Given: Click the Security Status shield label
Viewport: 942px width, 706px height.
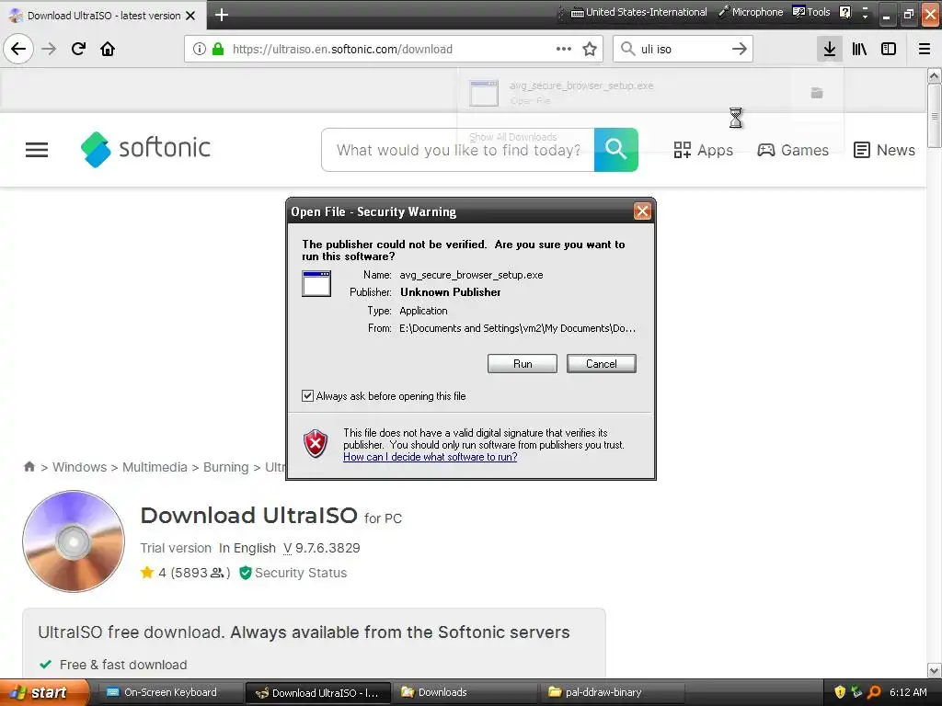Looking at the screenshot, I should [x=293, y=573].
